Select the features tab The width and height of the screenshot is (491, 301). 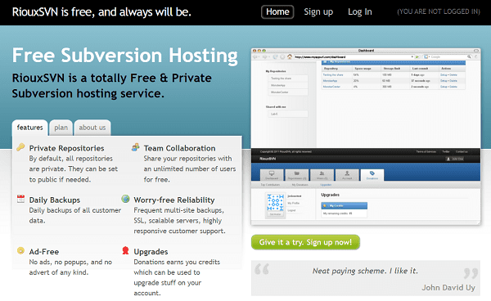tap(29, 128)
